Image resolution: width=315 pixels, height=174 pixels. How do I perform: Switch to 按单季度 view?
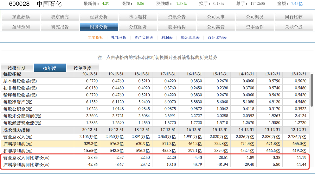point(83,68)
